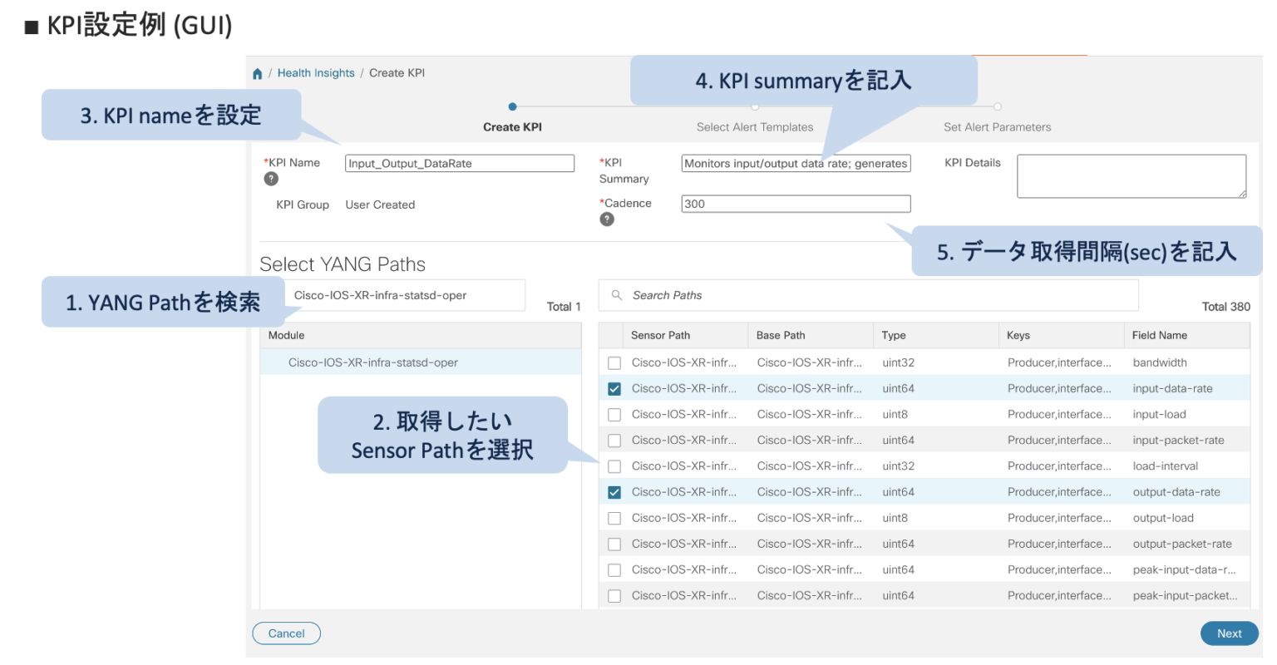The height and width of the screenshot is (665, 1277).
Task: Check the input-packet-rate sensor path
Action: pos(614,440)
